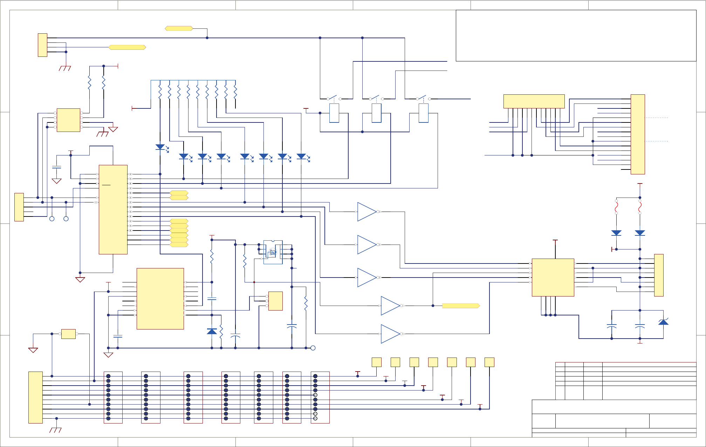Click the left red fuse symbol
Image resolution: width=706 pixels, height=447 pixels.
pos(616,207)
